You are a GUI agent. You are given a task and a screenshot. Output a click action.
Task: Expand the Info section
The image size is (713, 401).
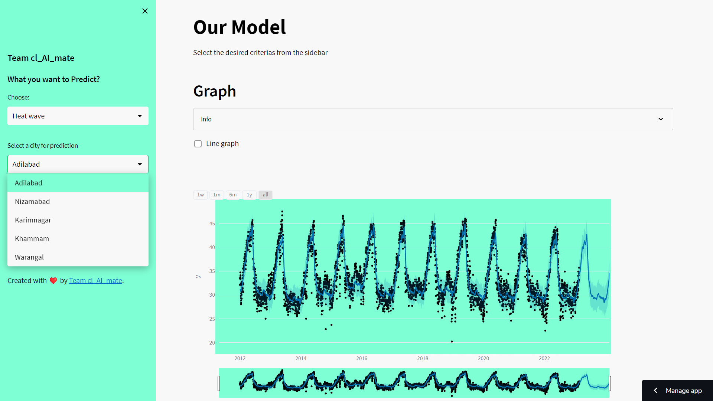[433, 119]
